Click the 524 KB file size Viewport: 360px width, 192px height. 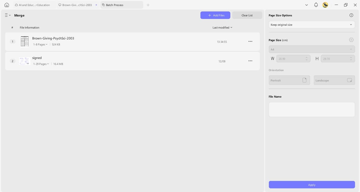56,44
